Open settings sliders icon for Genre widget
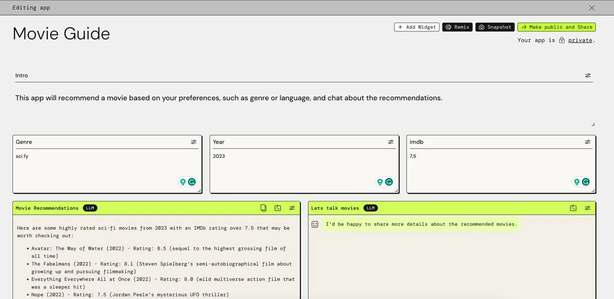614x299 pixels. 194,142
